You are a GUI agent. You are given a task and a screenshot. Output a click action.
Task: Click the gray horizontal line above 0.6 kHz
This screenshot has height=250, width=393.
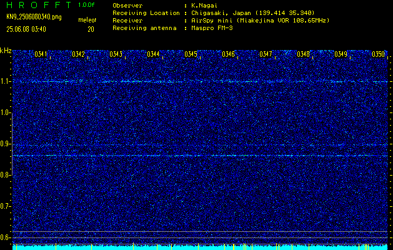(200, 231)
